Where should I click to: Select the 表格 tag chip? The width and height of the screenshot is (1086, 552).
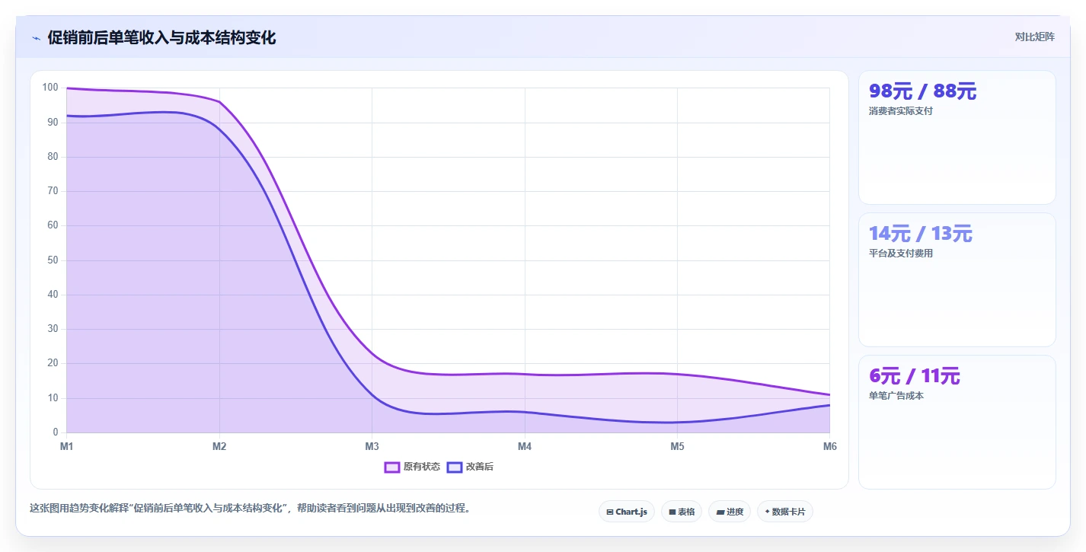click(682, 512)
